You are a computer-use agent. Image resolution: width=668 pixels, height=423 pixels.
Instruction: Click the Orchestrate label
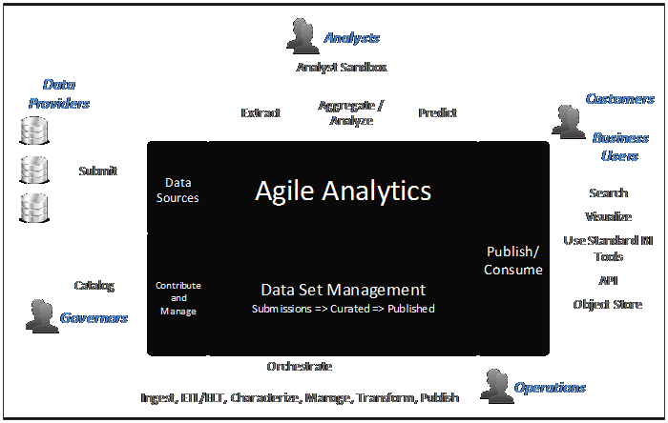(x=300, y=367)
